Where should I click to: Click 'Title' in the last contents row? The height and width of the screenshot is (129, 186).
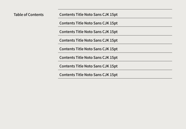click(x=79, y=75)
